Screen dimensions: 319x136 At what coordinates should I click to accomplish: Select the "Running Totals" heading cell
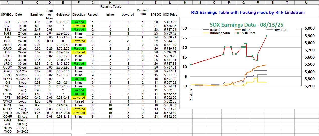coord(111,6)
